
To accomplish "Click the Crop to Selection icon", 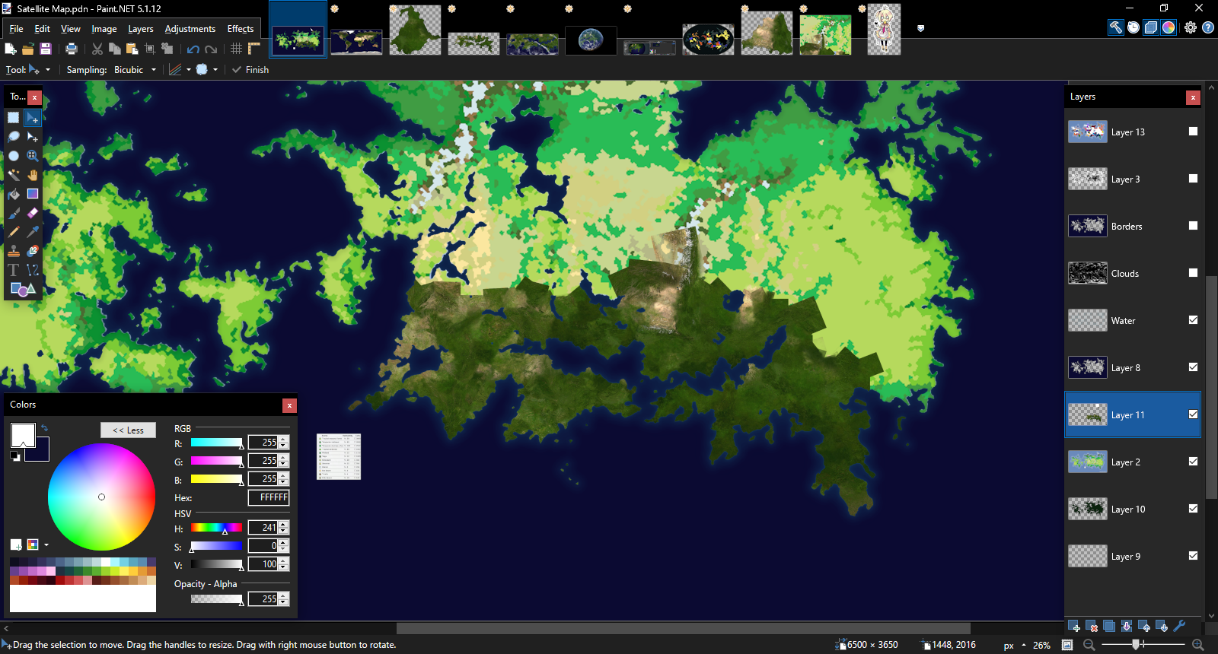I will point(150,49).
